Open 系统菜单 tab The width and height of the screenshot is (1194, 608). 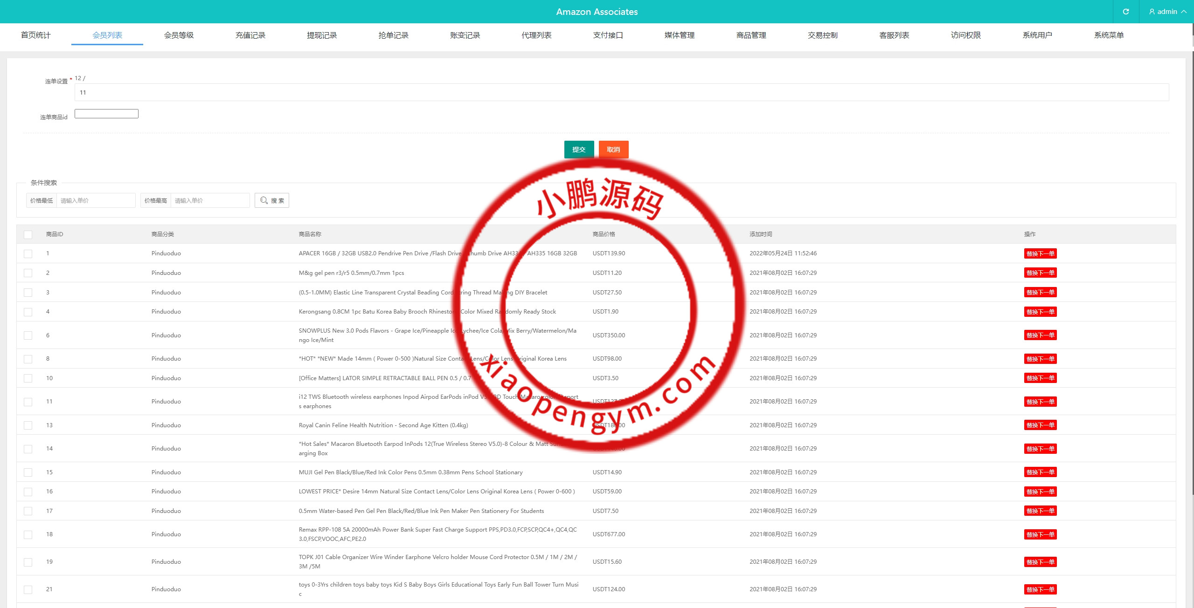[1109, 35]
